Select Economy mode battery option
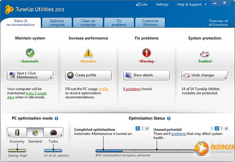This screenshot has width=235, height=162. click(17, 132)
